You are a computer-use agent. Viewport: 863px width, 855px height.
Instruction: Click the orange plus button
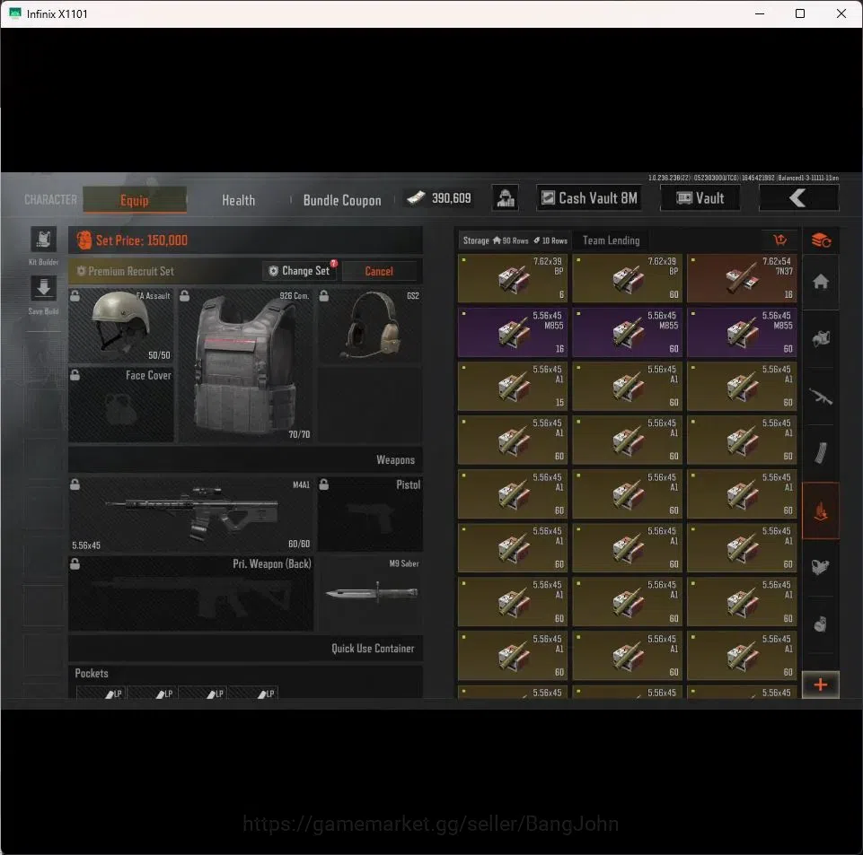pyautogui.click(x=821, y=685)
